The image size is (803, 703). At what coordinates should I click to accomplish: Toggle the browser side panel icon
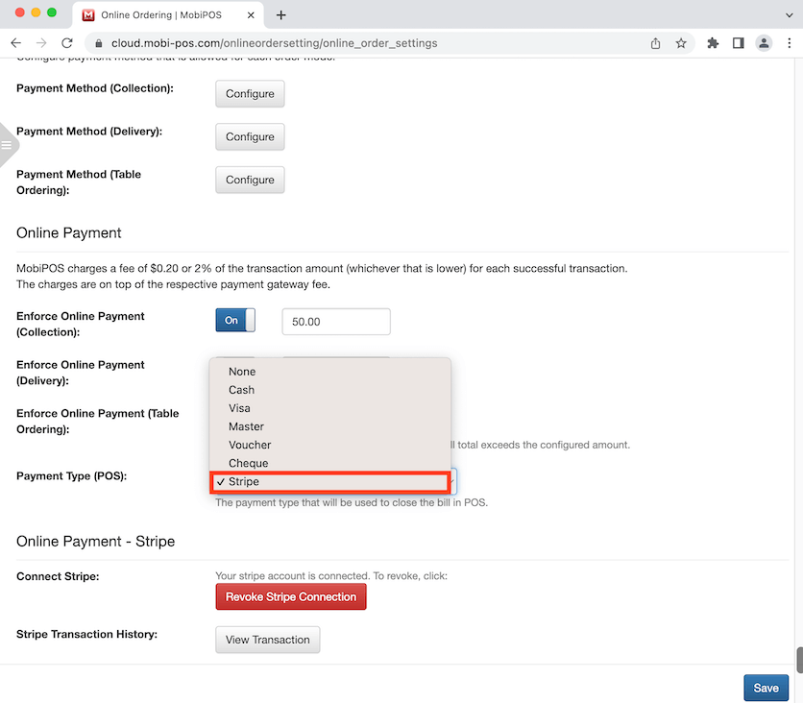click(738, 43)
